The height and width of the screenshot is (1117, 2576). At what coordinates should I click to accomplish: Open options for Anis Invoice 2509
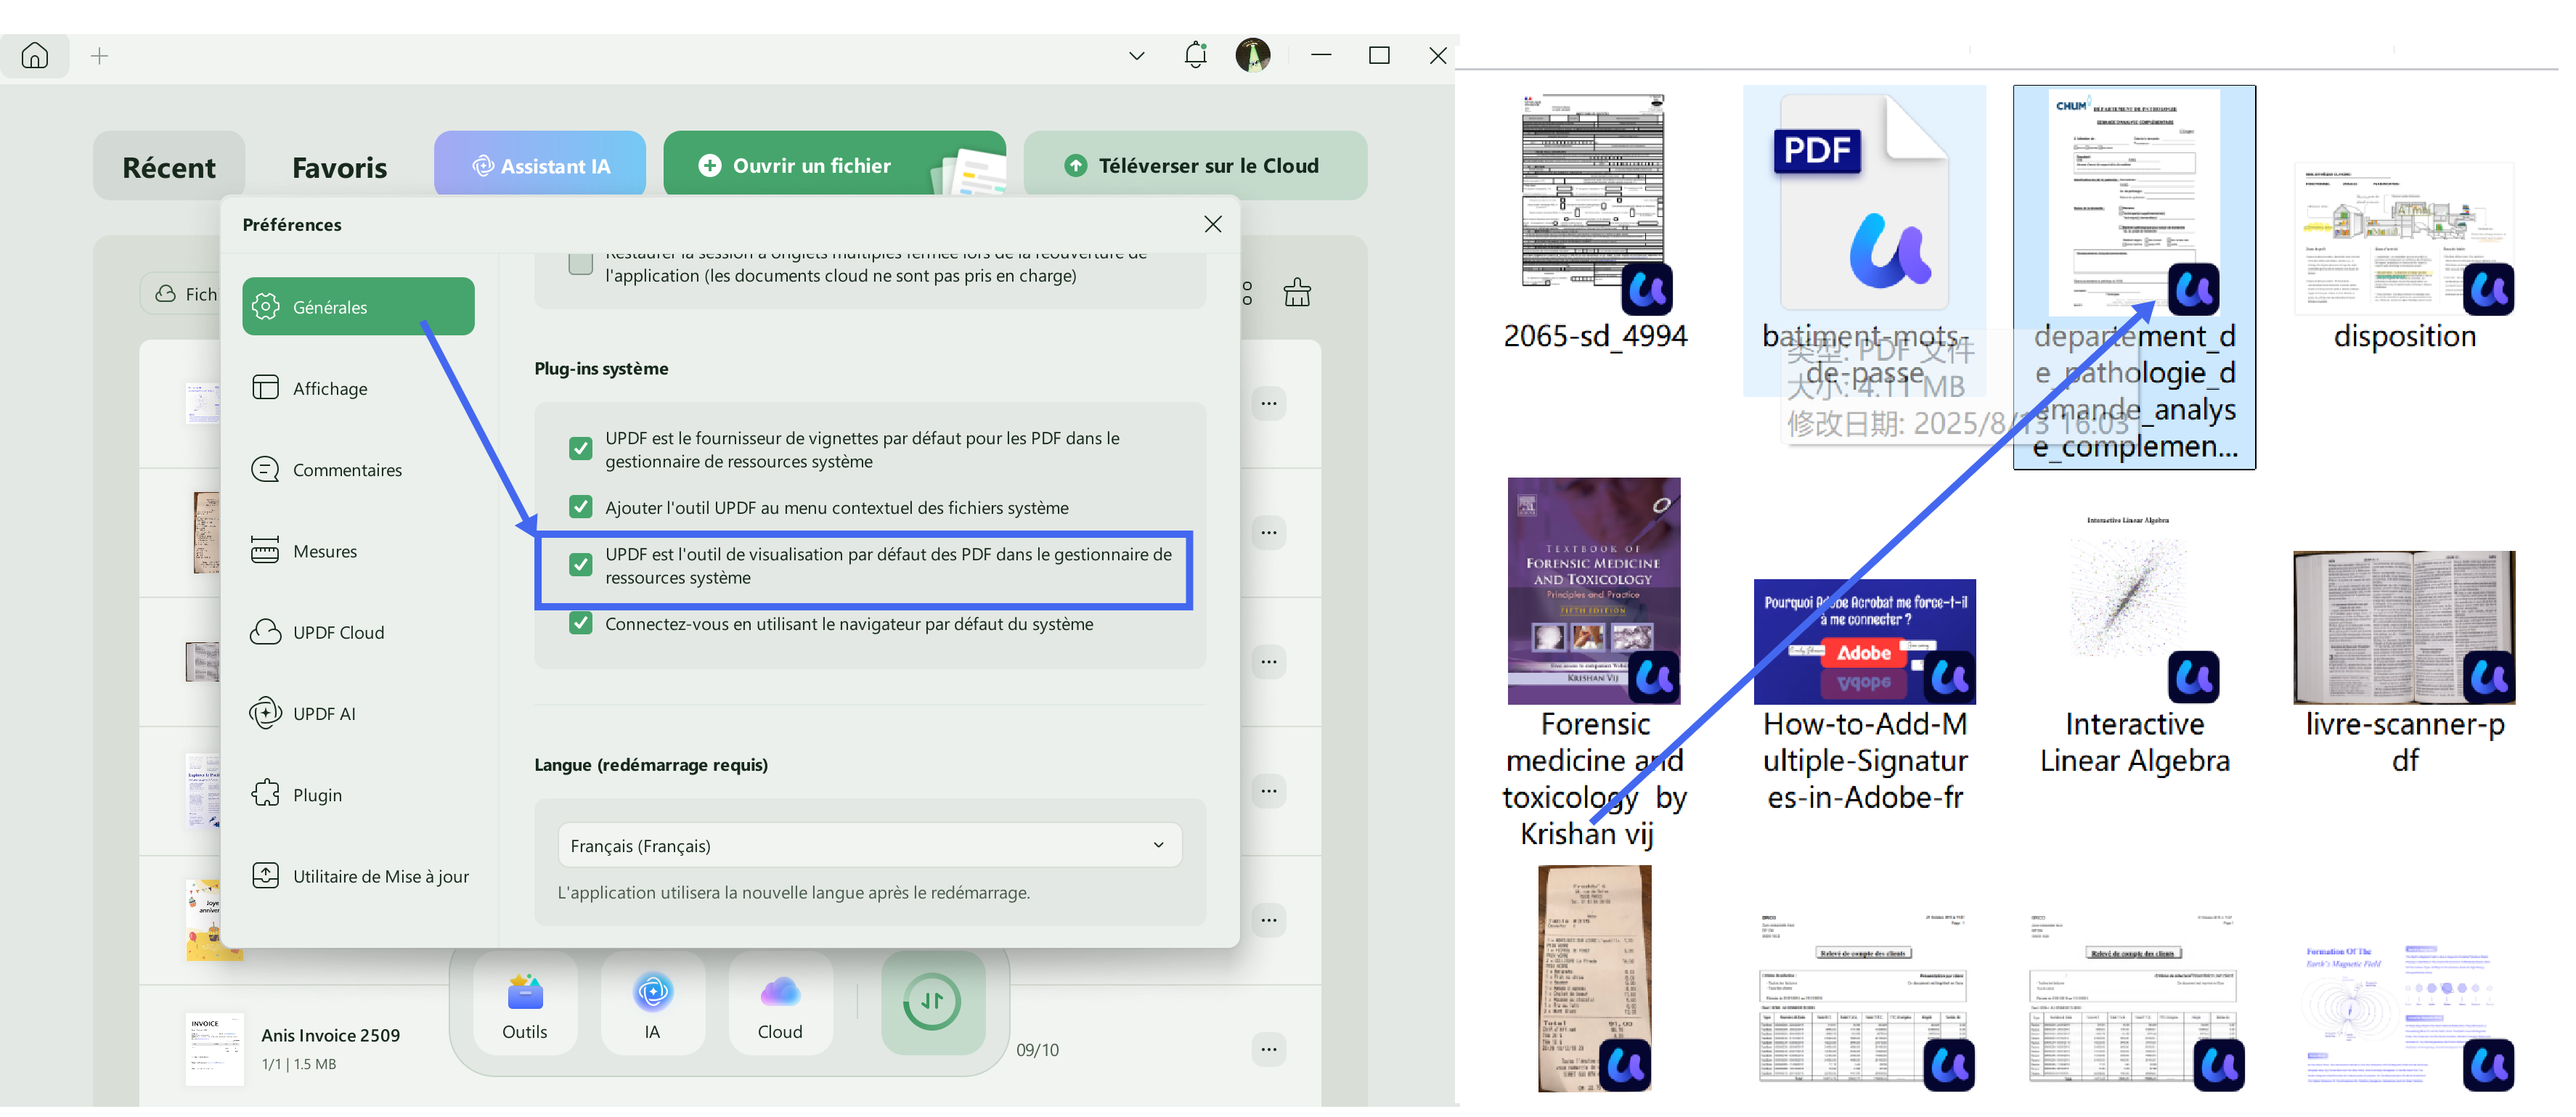tap(1268, 1049)
